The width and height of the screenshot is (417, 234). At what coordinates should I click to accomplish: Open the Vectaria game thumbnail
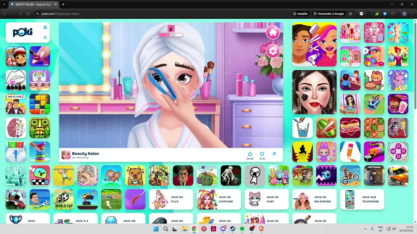click(x=374, y=175)
